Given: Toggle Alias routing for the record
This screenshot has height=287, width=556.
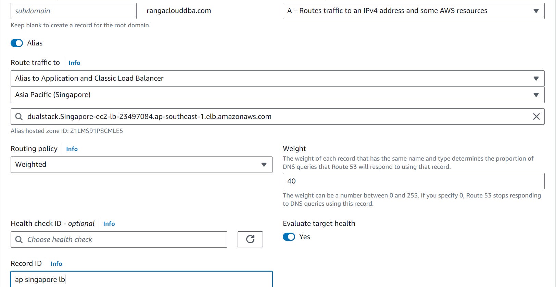Looking at the screenshot, I should pos(16,43).
